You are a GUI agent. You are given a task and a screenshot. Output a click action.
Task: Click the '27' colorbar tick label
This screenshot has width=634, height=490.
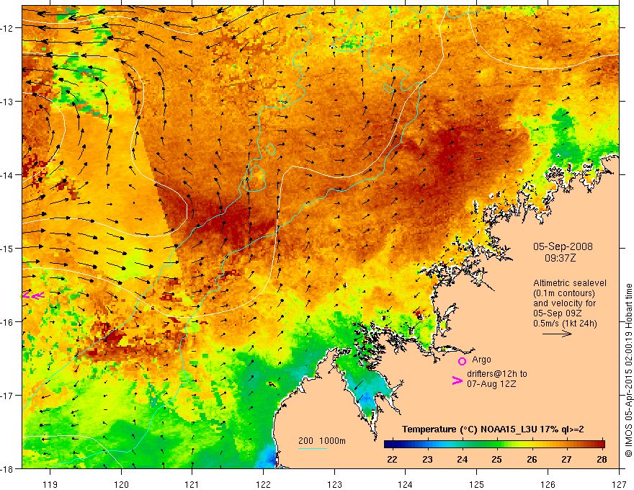566,460
